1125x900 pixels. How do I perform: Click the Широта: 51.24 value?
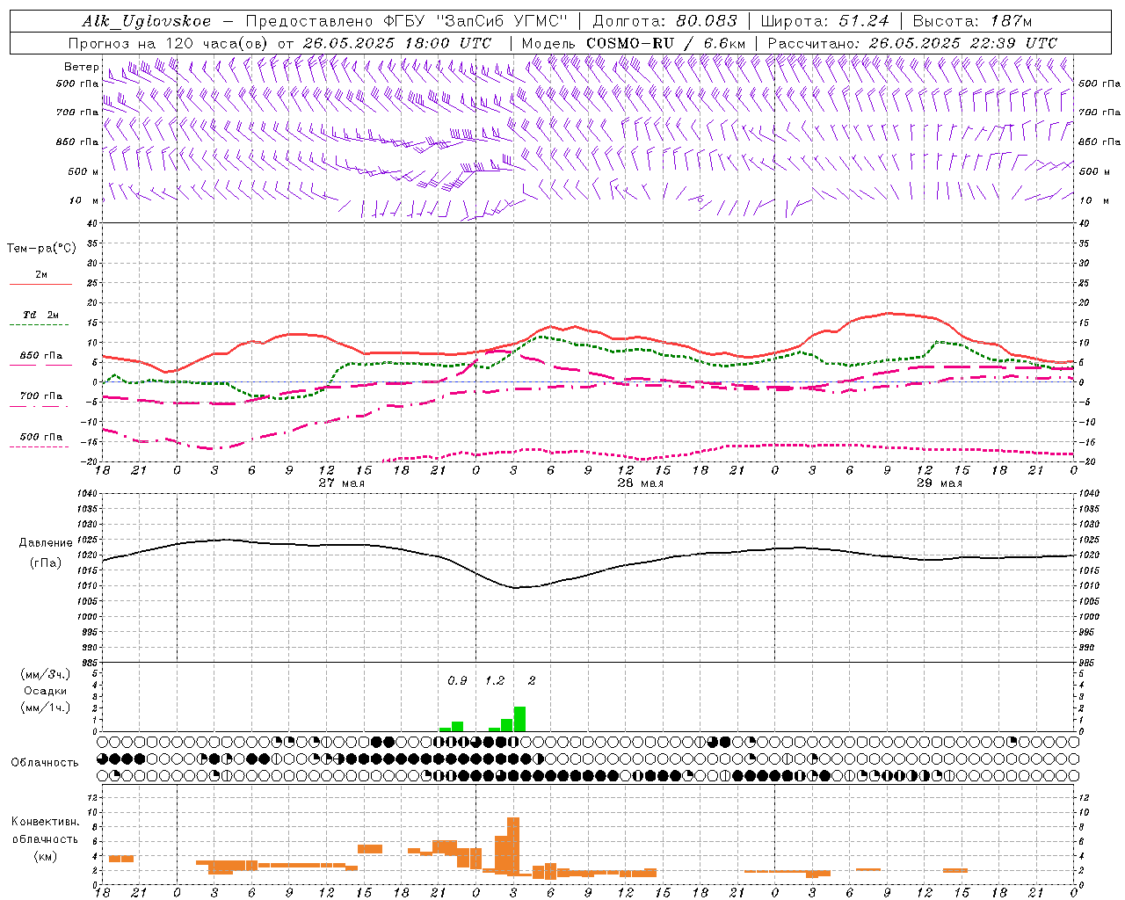point(824,21)
